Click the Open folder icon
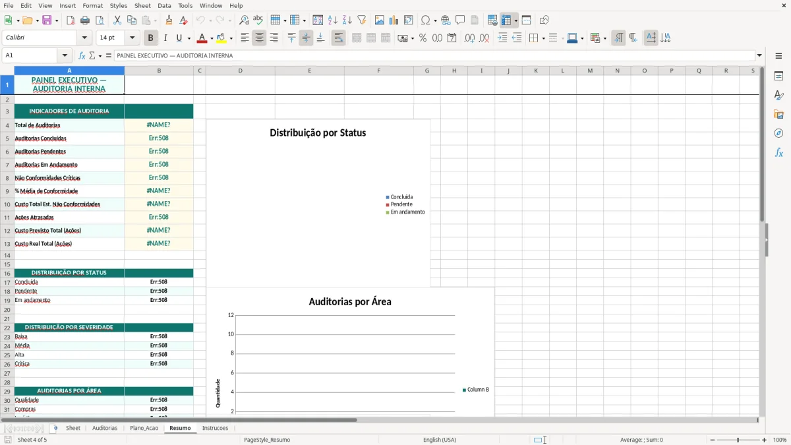Screen dimensions: 791x445 pos(26,20)
